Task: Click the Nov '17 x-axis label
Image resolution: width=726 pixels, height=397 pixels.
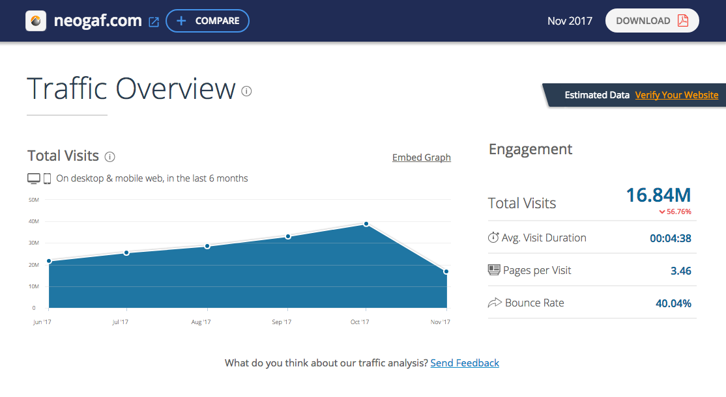Action: click(x=441, y=322)
